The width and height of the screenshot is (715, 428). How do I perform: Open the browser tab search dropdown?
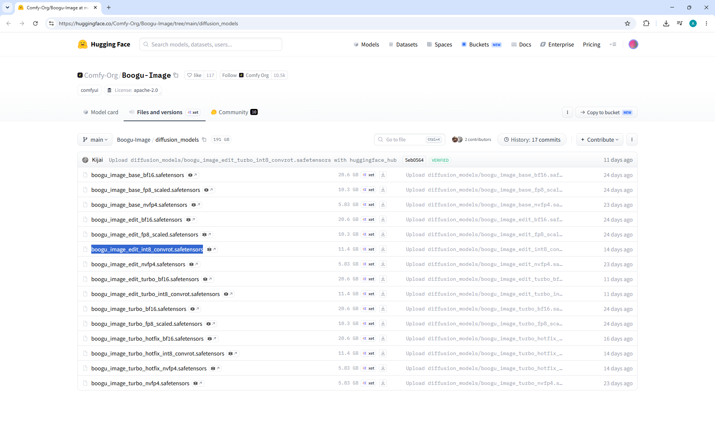pyautogui.click(x=7, y=7)
